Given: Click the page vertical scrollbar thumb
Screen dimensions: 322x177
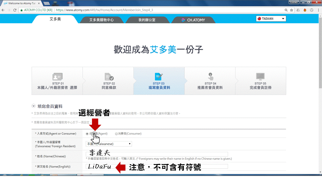Looking at the screenshot, I should [x=320, y=52].
